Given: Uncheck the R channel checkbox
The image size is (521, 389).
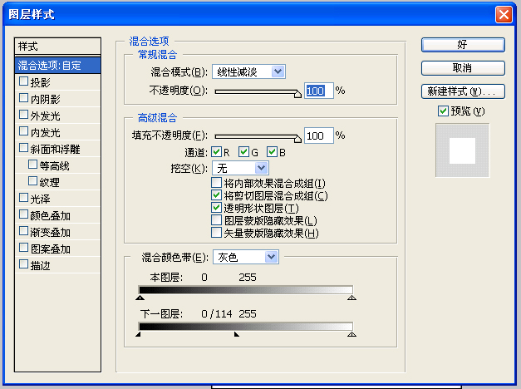Looking at the screenshot, I should tap(217, 152).
